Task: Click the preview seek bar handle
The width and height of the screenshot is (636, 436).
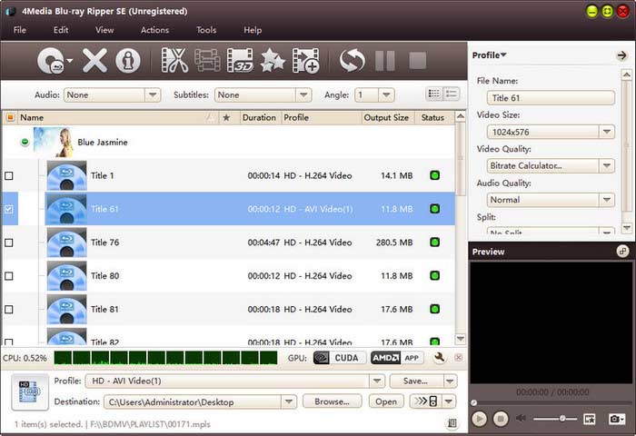Action: (x=473, y=402)
